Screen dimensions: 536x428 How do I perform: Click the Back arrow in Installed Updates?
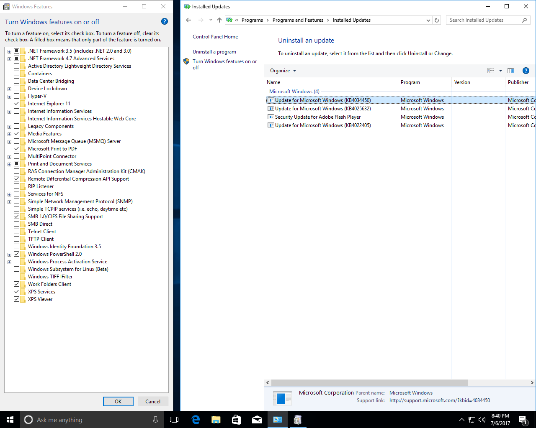[x=188, y=20]
